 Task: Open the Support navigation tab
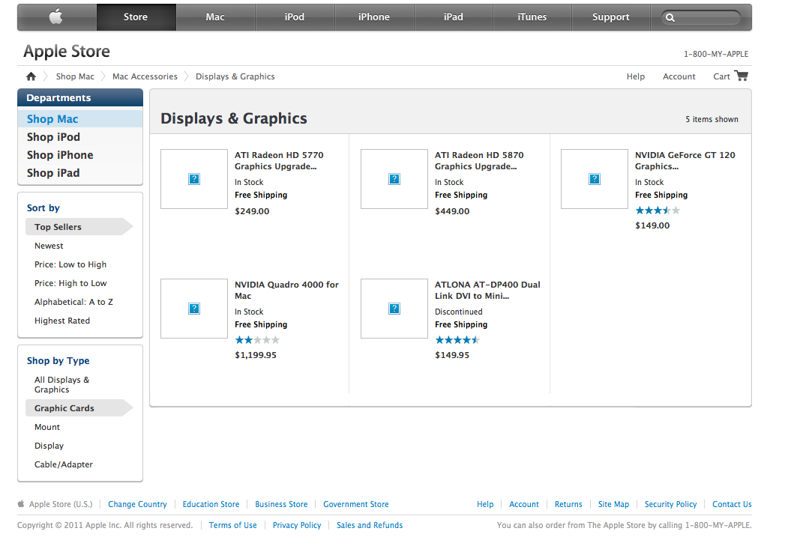(x=611, y=16)
